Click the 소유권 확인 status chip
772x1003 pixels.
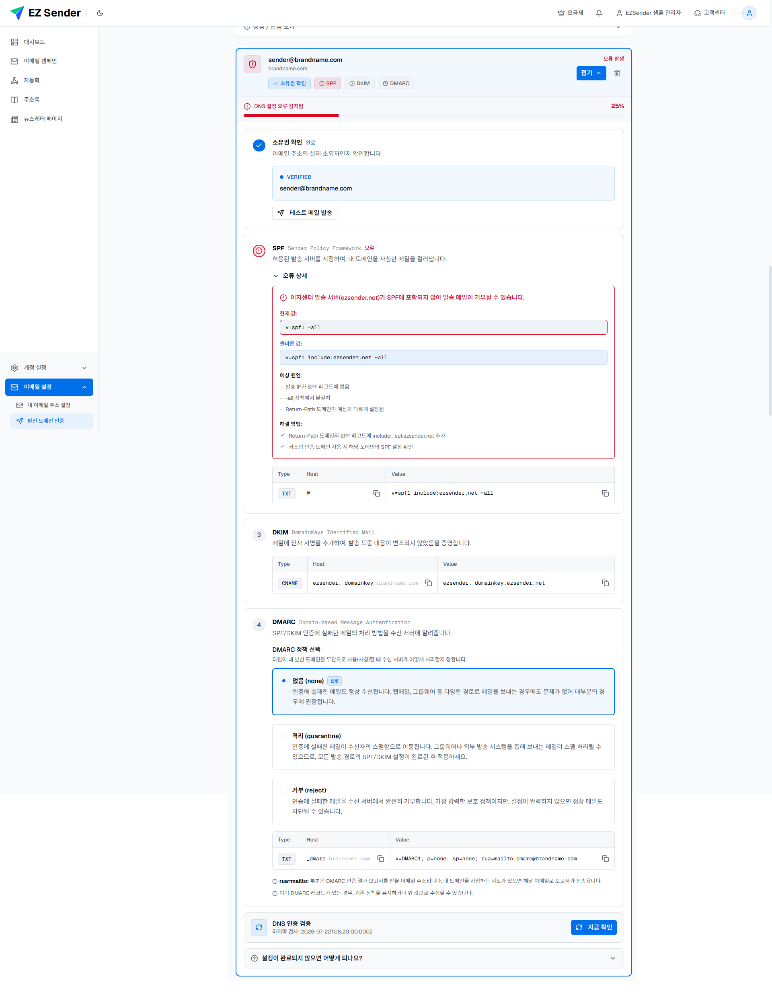point(289,83)
